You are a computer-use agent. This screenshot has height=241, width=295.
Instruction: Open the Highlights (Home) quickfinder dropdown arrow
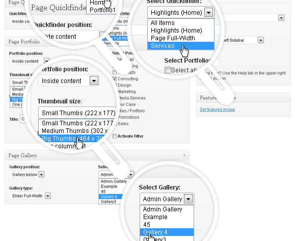[x=208, y=12]
